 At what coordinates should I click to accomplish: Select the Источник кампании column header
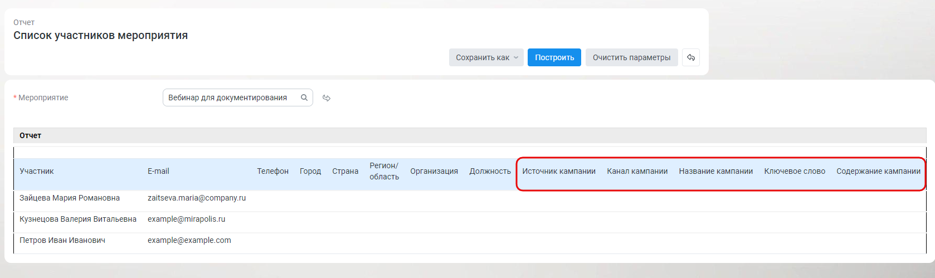pyautogui.click(x=559, y=171)
